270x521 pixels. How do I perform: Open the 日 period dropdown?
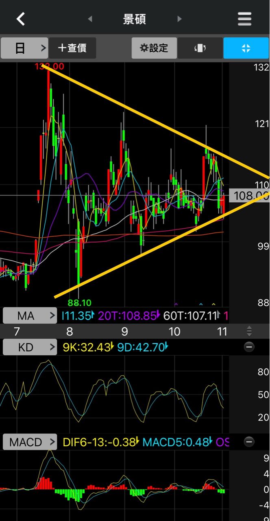point(24,48)
